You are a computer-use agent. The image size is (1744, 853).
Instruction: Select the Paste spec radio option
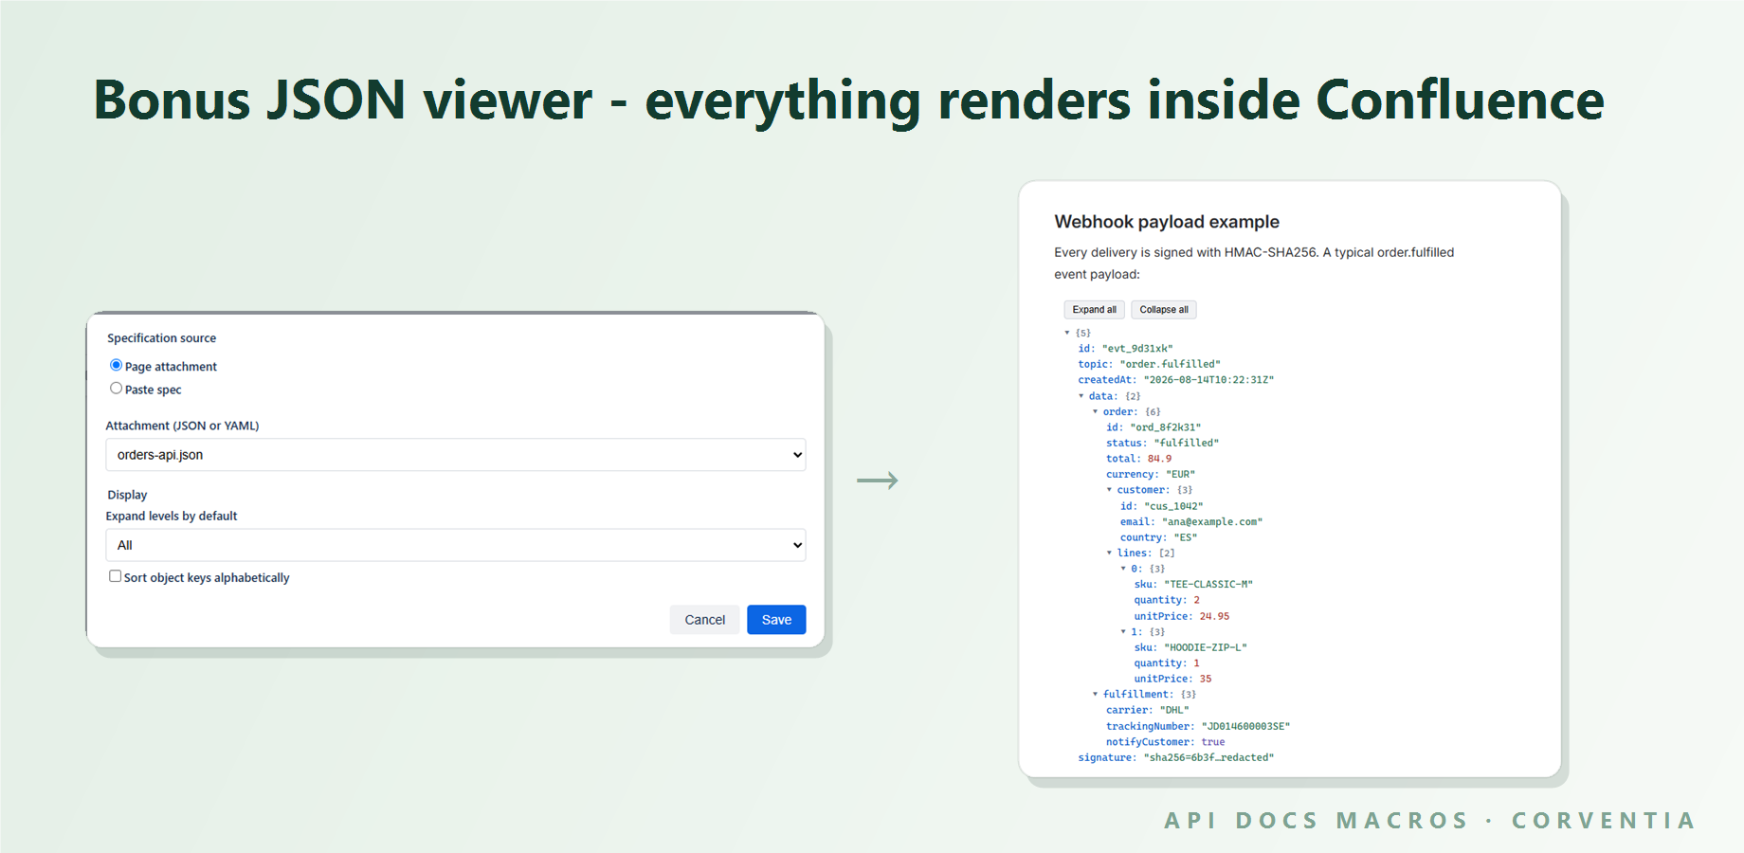[116, 388]
